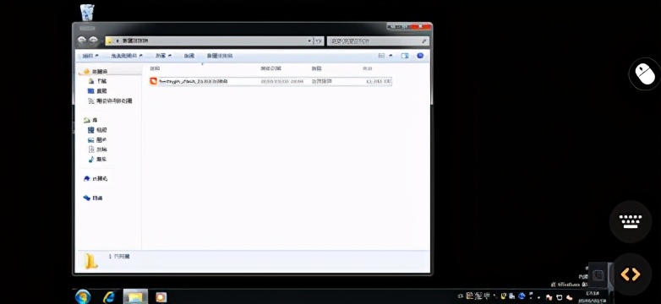Toggle the preview pane icon

tap(405, 56)
